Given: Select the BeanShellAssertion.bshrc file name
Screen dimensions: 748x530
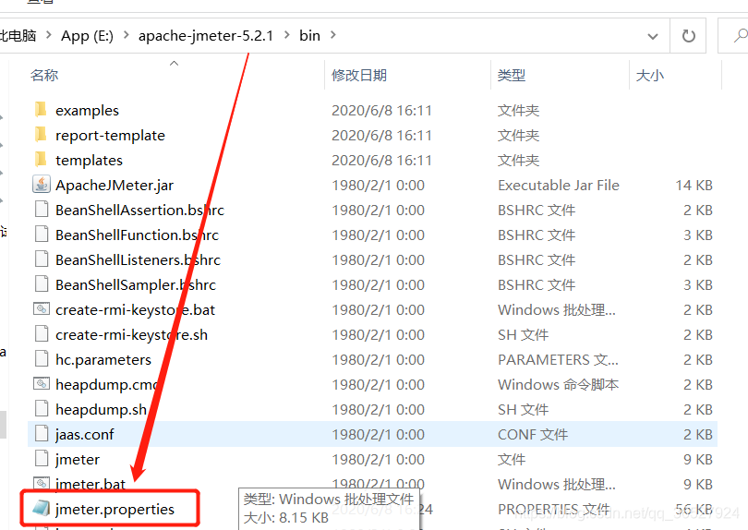Looking at the screenshot, I should (139, 210).
